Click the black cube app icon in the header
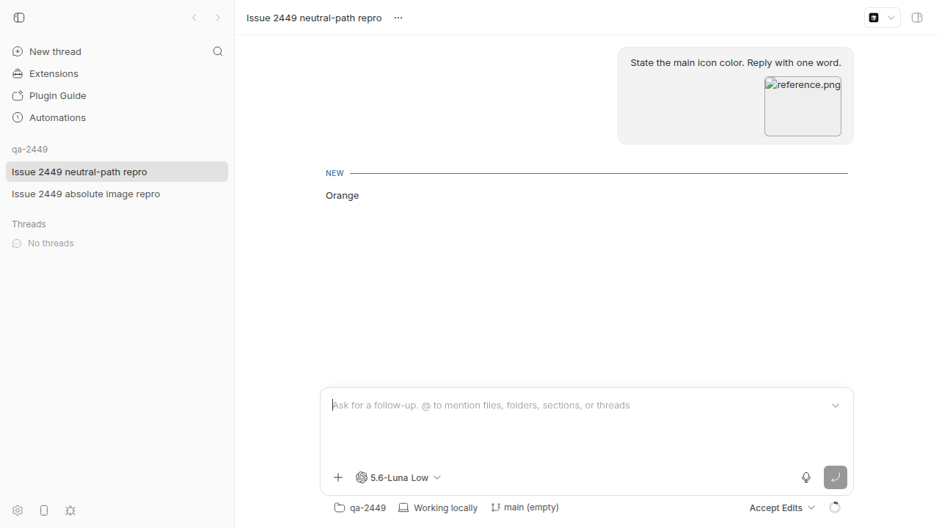 [x=874, y=18]
